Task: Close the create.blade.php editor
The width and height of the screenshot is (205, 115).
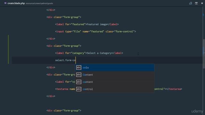Action: 202,3
